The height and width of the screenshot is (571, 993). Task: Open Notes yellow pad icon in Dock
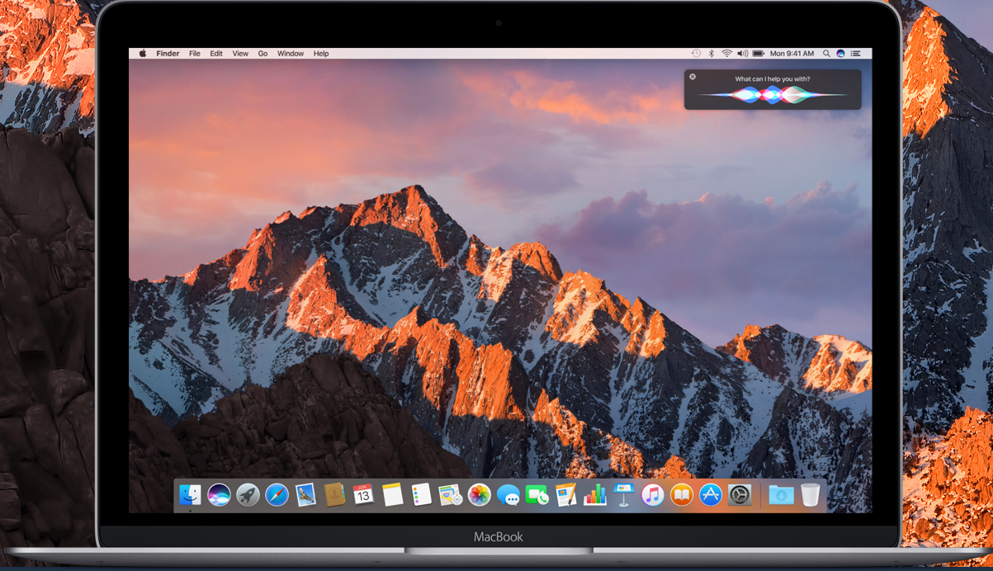392,494
